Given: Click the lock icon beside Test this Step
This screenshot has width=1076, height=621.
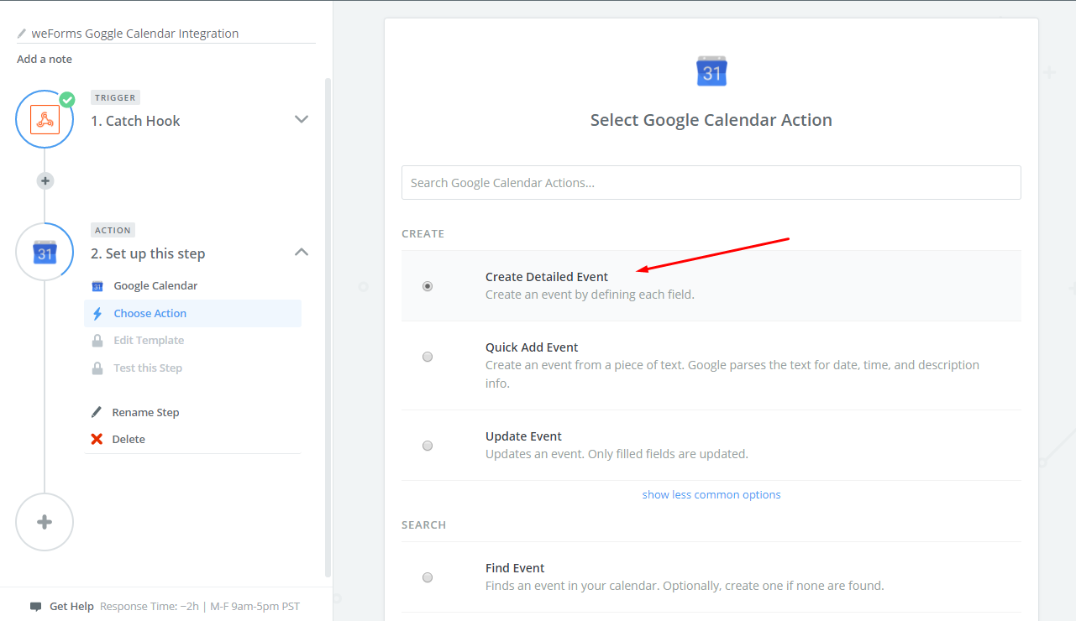Looking at the screenshot, I should point(97,368).
